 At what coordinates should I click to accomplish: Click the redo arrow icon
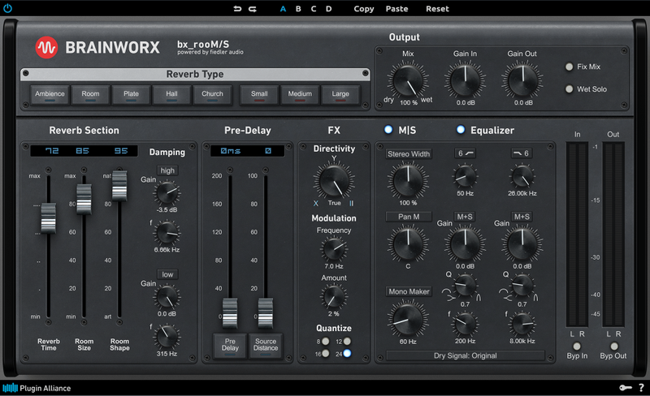(253, 9)
